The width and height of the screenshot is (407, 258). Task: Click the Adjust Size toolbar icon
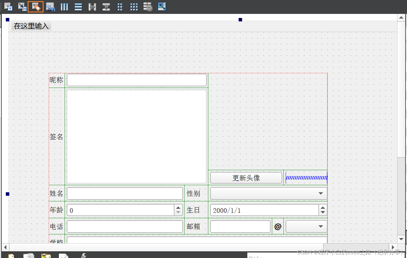[x=162, y=7]
